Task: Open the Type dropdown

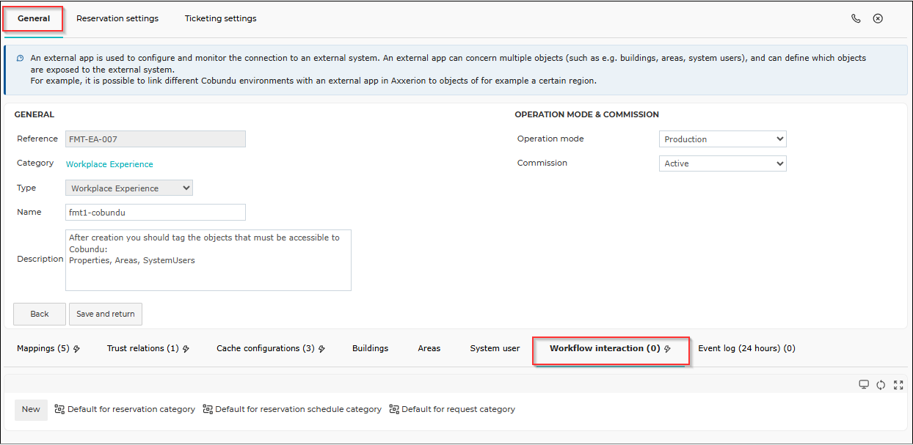Action: click(x=129, y=188)
